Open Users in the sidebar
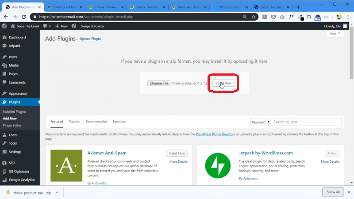The height and width of the screenshot is (199, 354). coord(13,135)
